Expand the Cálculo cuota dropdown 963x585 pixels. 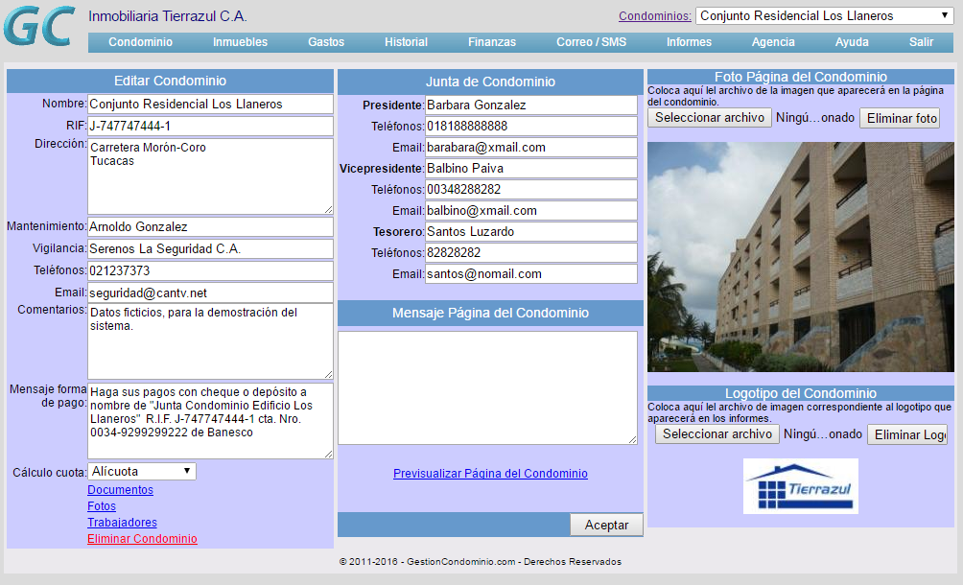tap(142, 472)
